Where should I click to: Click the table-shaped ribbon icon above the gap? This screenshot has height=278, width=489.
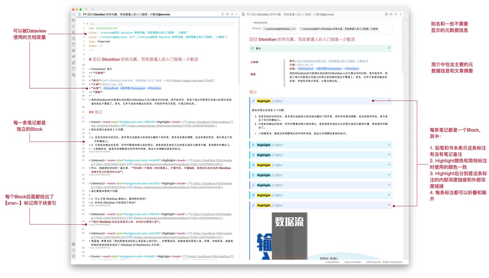pyautogui.click(x=73, y=74)
